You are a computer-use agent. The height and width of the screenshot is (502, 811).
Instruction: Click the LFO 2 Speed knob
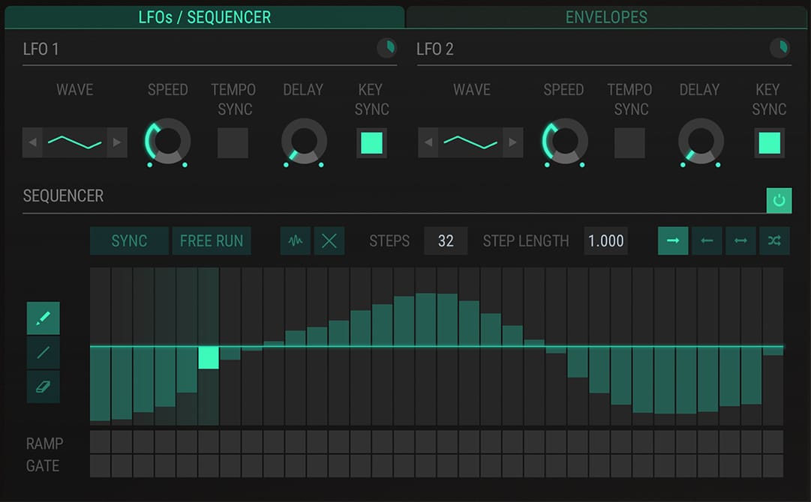point(565,141)
